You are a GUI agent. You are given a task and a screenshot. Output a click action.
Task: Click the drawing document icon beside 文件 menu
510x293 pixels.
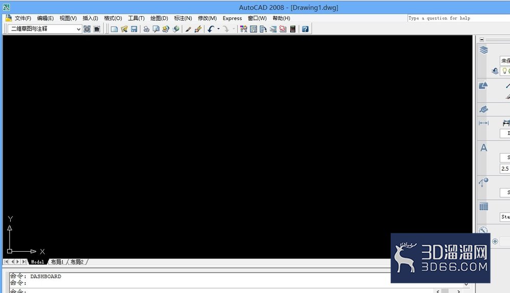point(9,18)
